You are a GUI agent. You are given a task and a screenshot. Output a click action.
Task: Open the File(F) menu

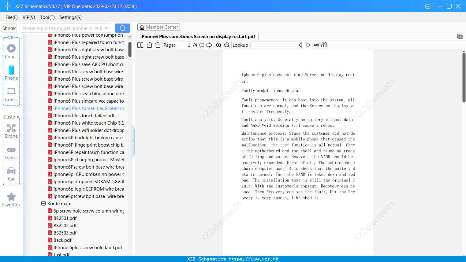pyautogui.click(x=12, y=17)
